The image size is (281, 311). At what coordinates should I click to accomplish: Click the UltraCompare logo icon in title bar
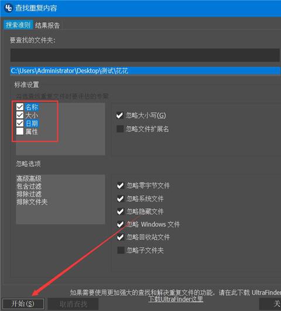coord(9,8)
